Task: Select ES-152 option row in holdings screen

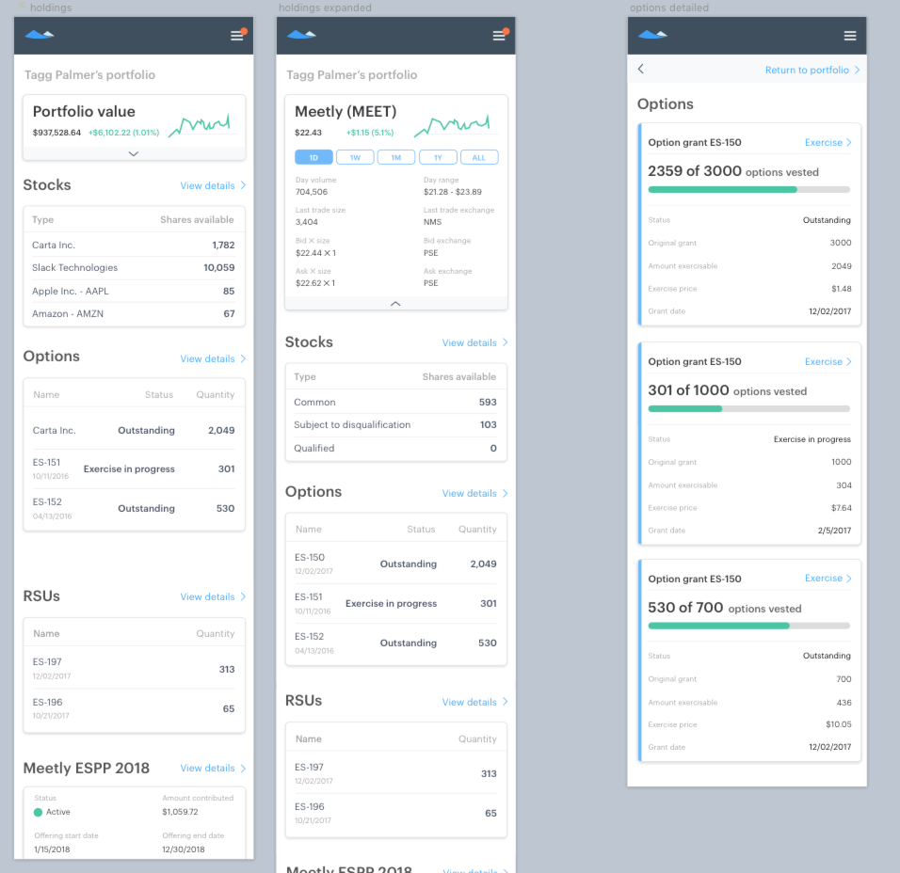Action: point(134,508)
